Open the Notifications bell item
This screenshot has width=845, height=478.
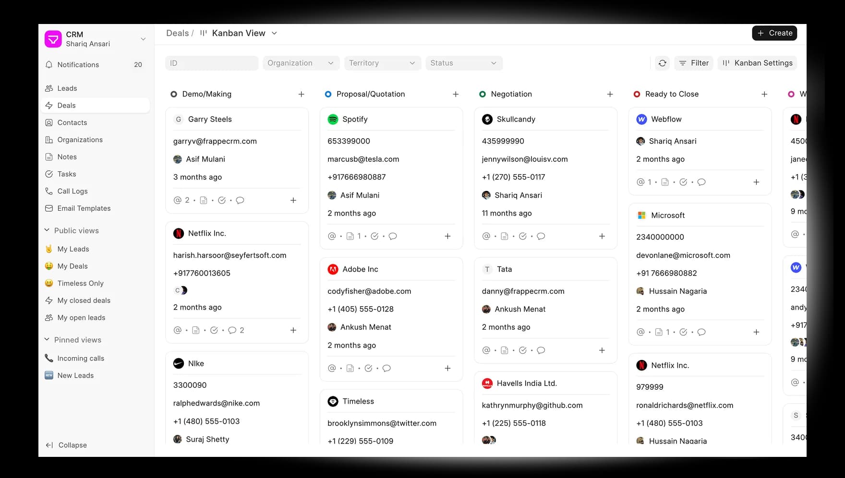point(95,65)
